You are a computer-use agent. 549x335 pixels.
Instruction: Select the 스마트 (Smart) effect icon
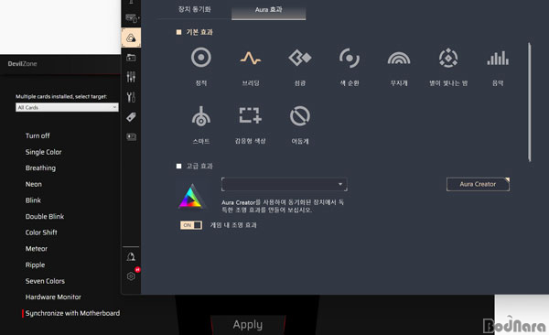[201, 116]
